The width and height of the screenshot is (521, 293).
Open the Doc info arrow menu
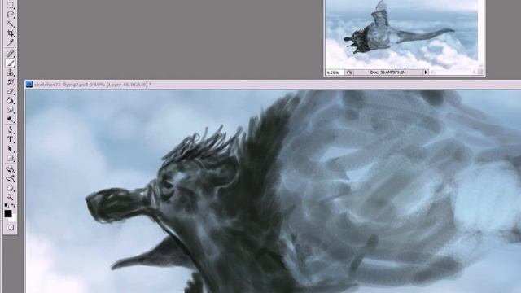(x=426, y=72)
